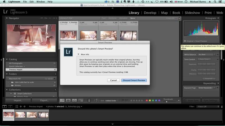Collapse the Catalog panel
The height and width of the screenshot is (126, 225).
[7, 59]
